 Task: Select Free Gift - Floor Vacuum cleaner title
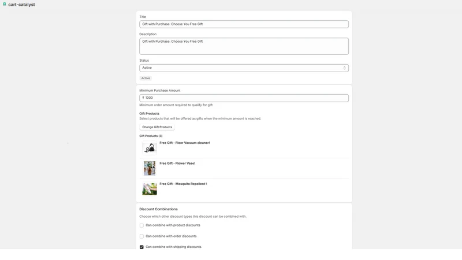(185, 143)
